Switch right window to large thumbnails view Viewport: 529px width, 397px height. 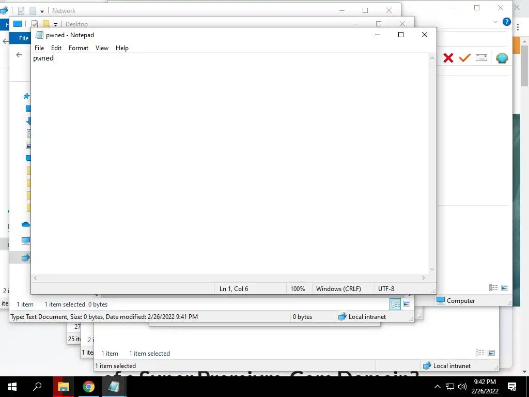[505, 288]
